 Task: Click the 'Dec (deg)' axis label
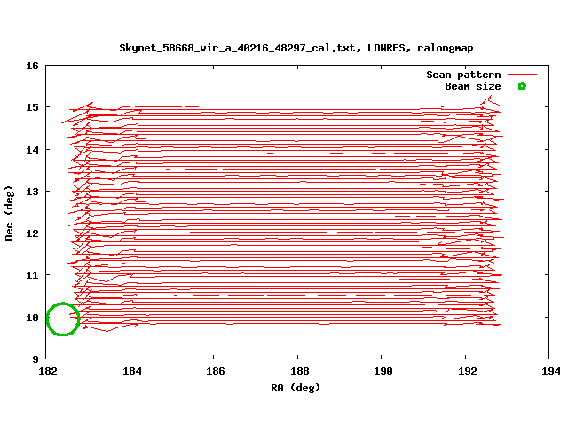[x=9, y=213]
